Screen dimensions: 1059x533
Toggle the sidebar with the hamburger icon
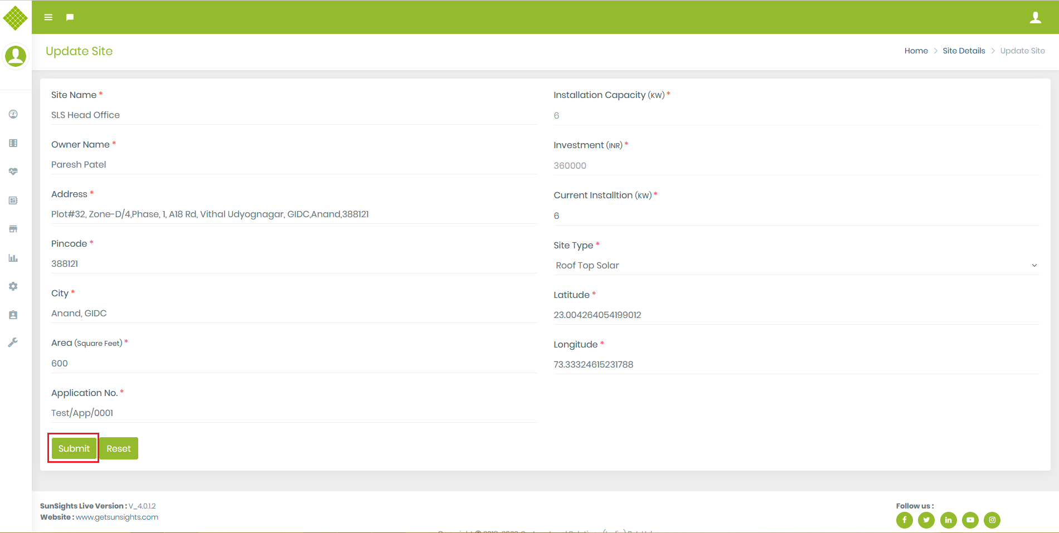48,17
